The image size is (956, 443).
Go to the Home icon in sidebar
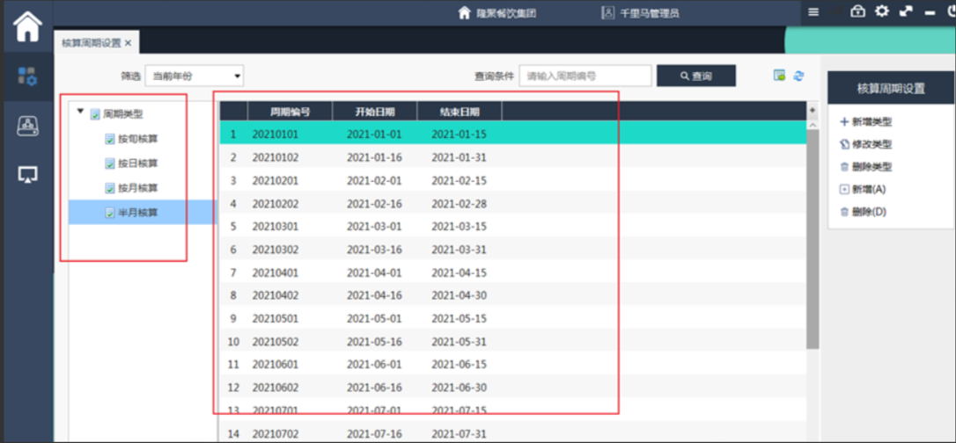[x=27, y=26]
